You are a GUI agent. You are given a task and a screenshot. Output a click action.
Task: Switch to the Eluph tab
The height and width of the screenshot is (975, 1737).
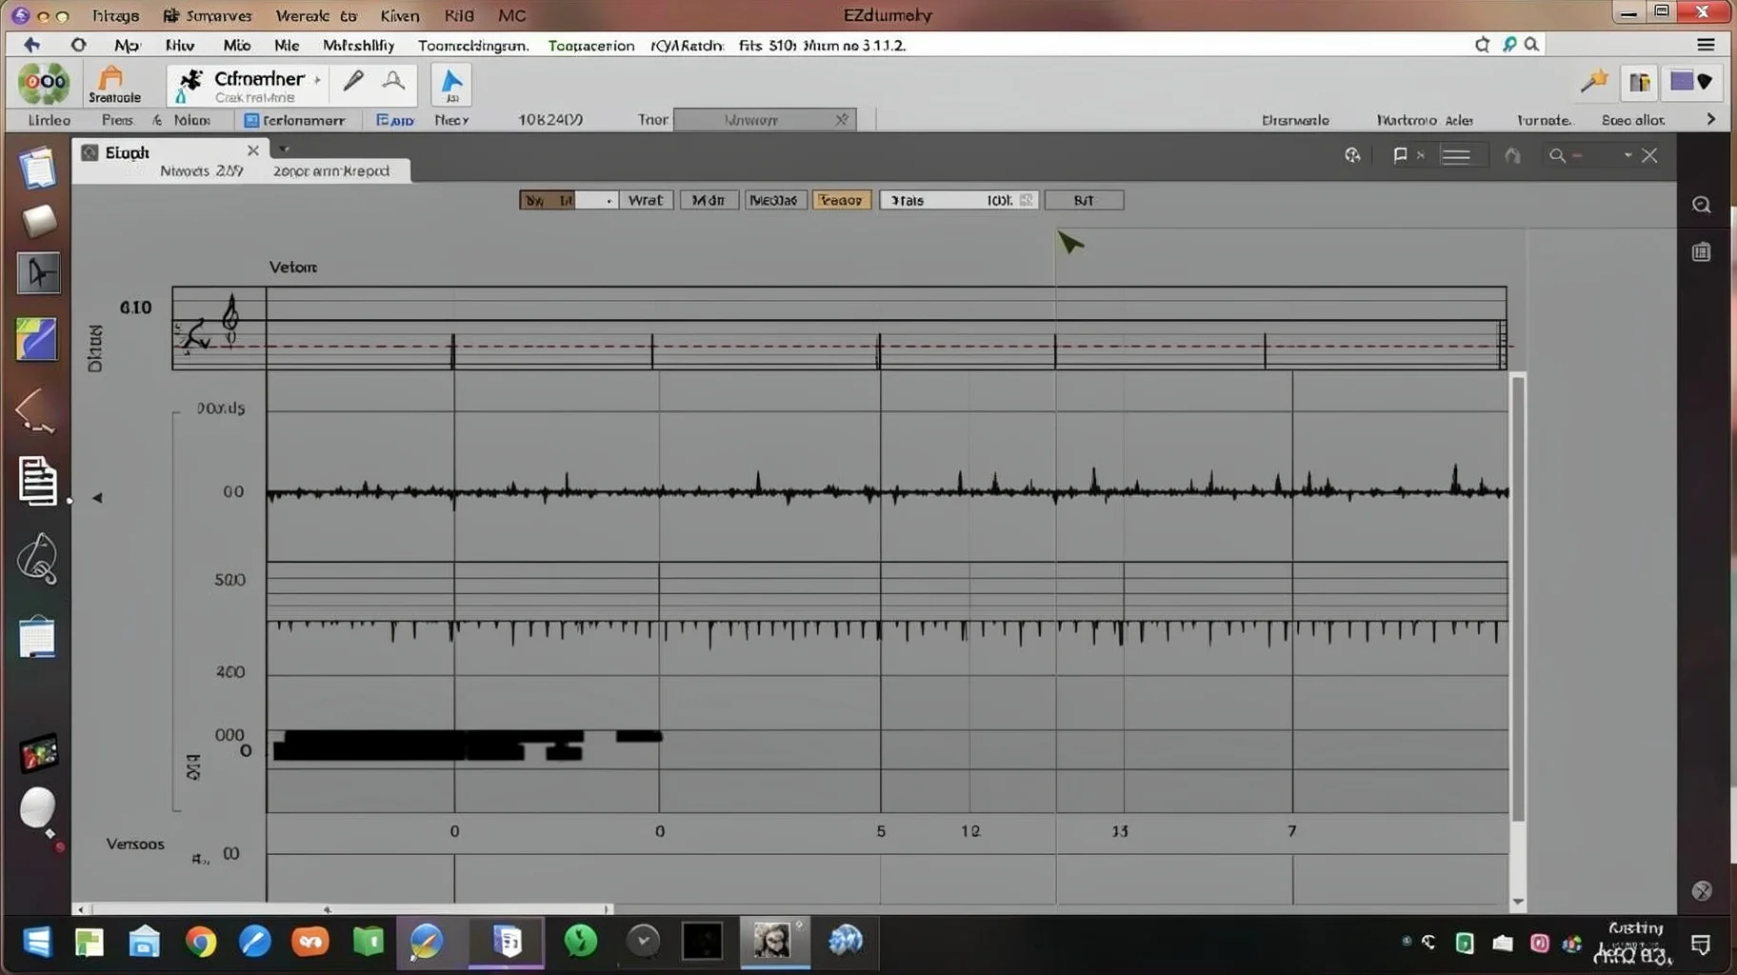[170, 152]
